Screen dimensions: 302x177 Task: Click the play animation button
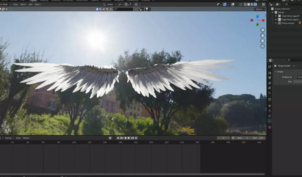pos(129,138)
